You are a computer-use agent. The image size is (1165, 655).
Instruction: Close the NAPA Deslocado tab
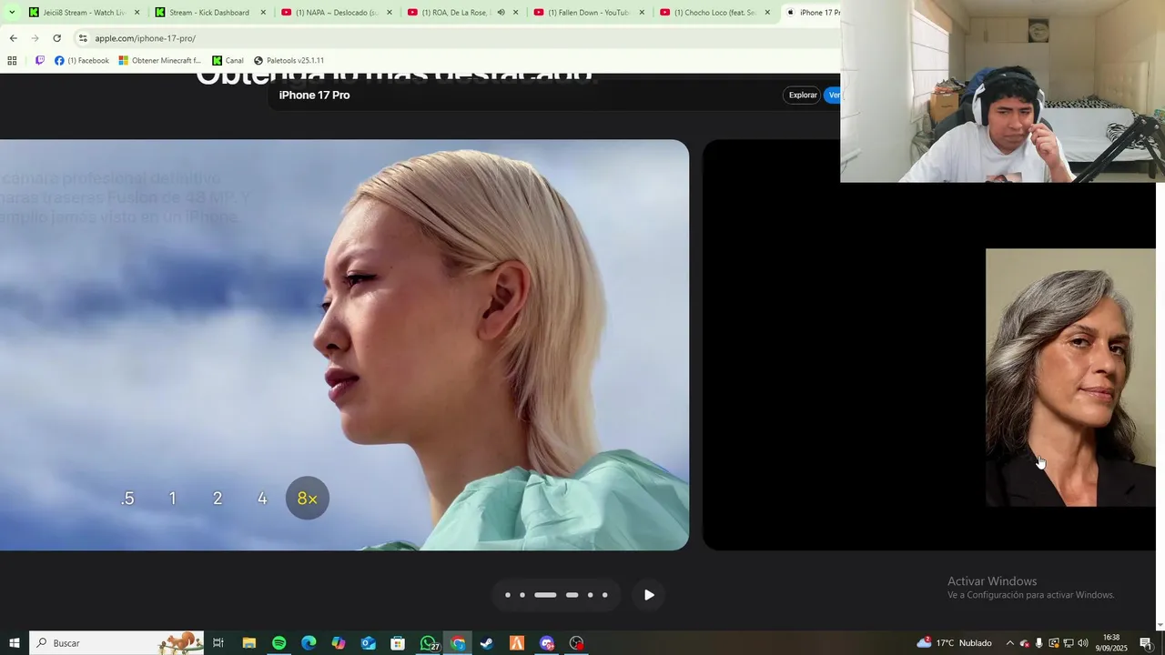click(x=390, y=13)
